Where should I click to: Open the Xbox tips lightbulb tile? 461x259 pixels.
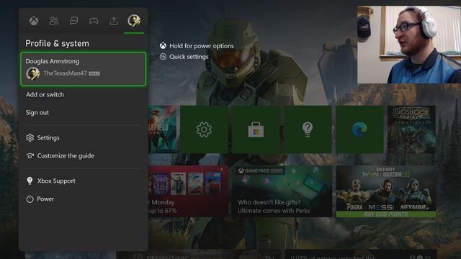[x=308, y=129]
